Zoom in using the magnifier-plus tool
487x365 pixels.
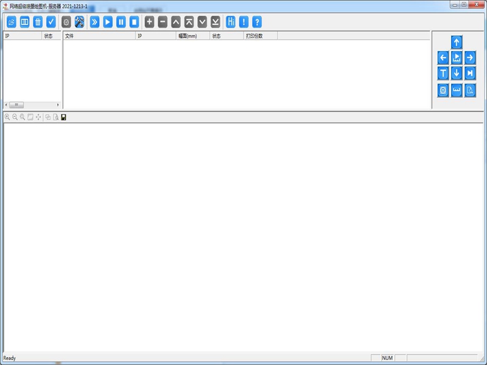(x=8, y=117)
